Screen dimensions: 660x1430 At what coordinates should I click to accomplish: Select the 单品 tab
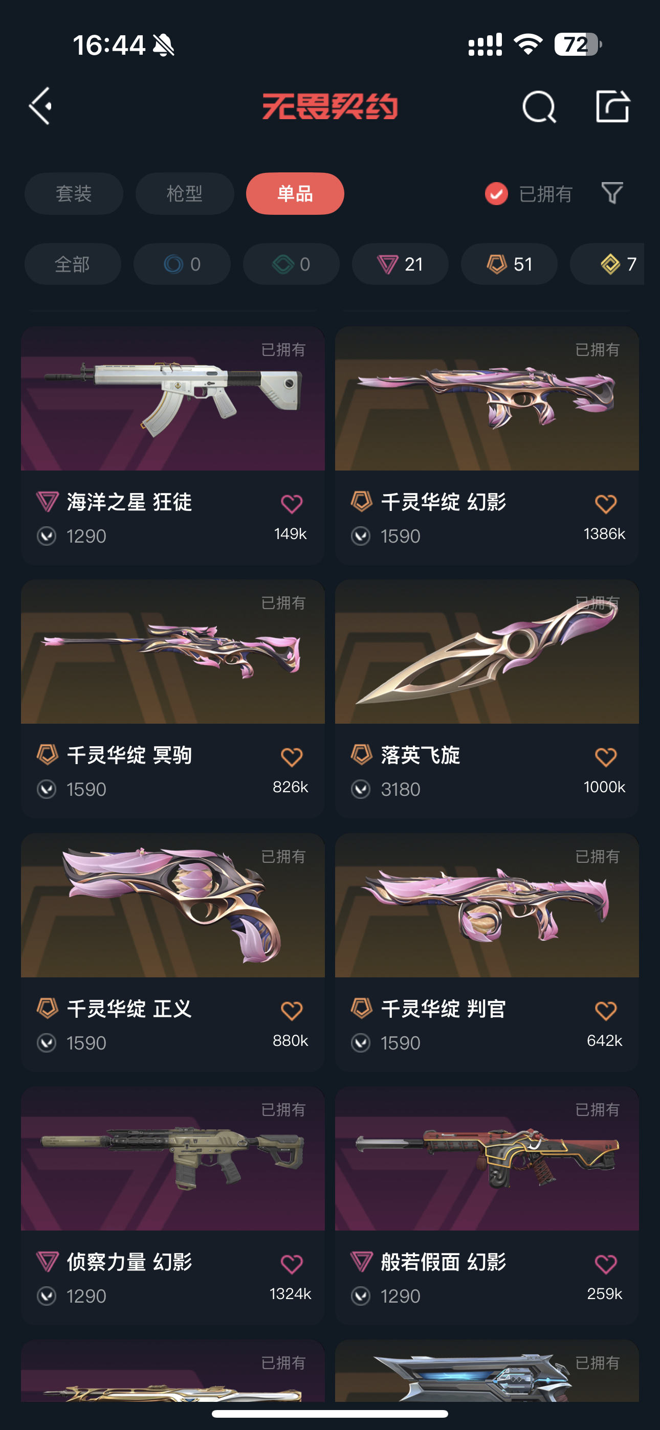pyautogui.click(x=295, y=194)
